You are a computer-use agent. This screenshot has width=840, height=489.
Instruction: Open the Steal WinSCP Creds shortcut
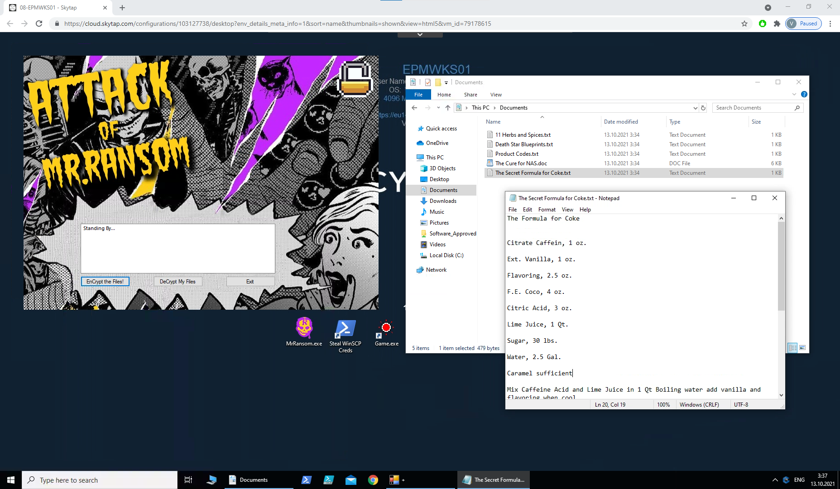[345, 336]
